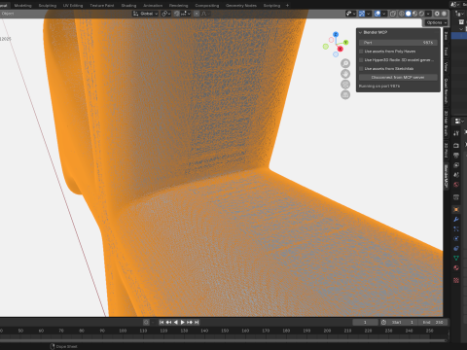Enable Use assets from Poly Haven
This screenshot has height=350, width=467.
click(361, 52)
